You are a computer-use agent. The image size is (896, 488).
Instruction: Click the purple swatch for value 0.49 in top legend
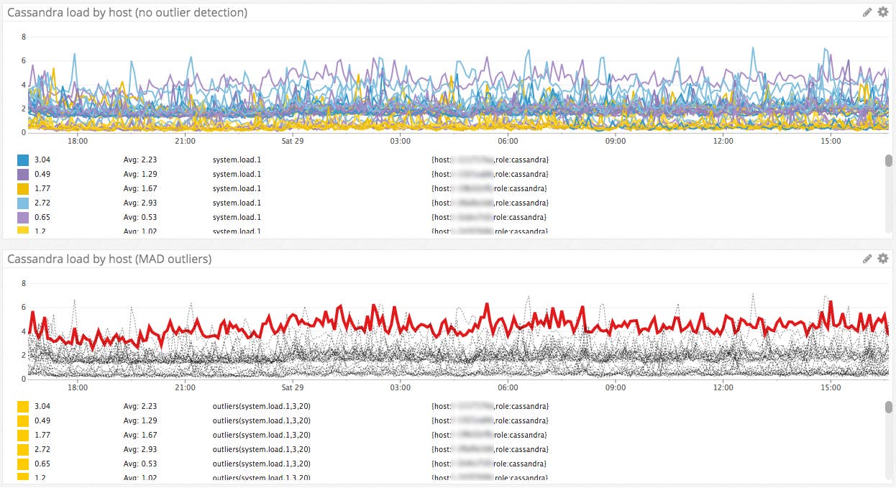(23, 174)
